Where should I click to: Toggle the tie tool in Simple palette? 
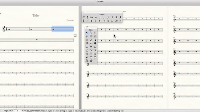[x=112, y=21]
